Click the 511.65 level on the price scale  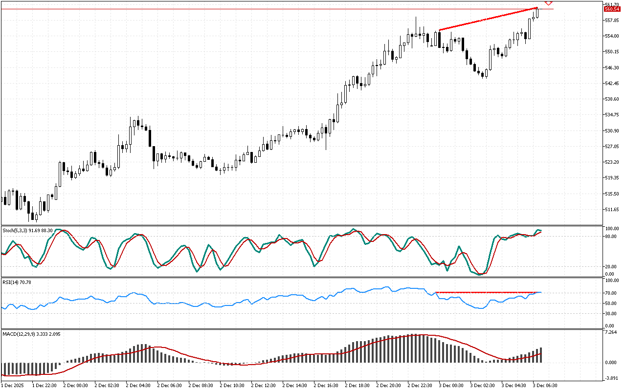click(612, 210)
